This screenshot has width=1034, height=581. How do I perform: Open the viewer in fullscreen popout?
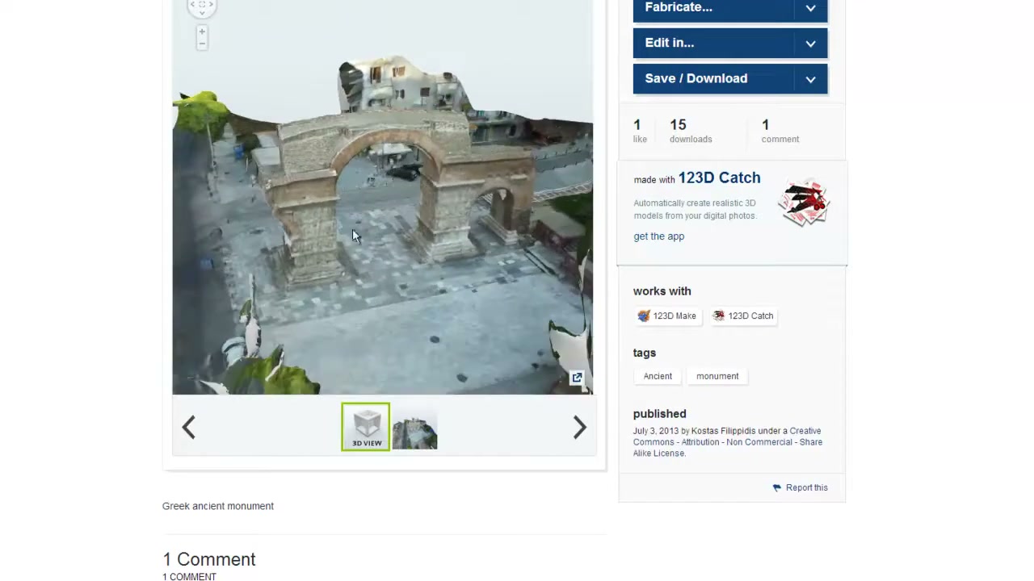click(x=577, y=378)
